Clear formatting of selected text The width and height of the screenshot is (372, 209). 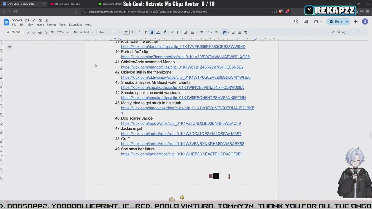click(245, 32)
